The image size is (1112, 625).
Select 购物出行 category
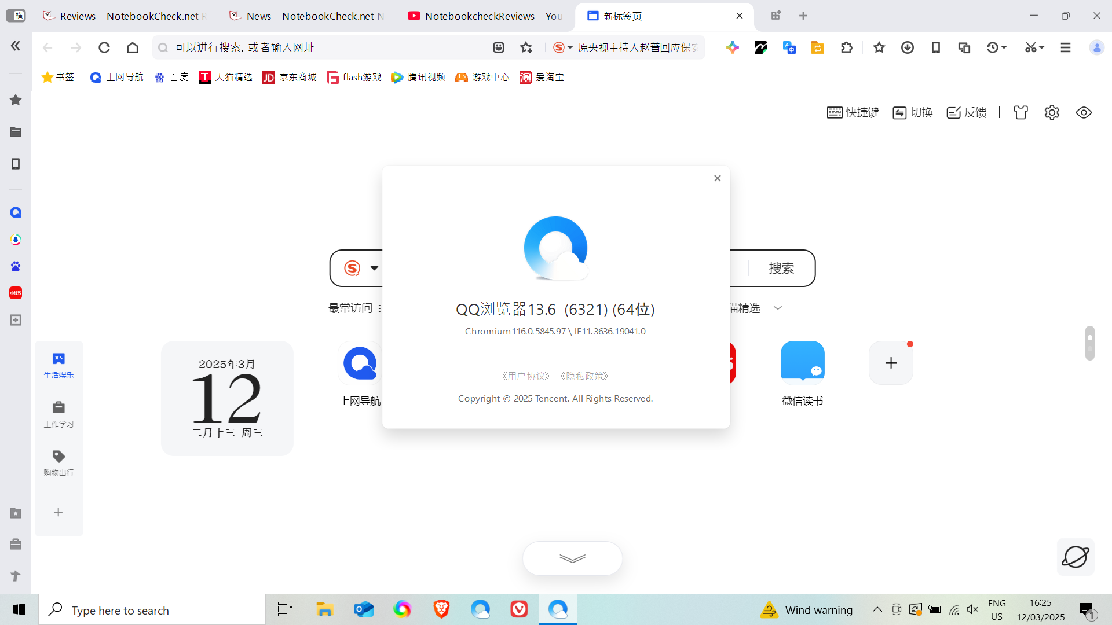[58, 464]
